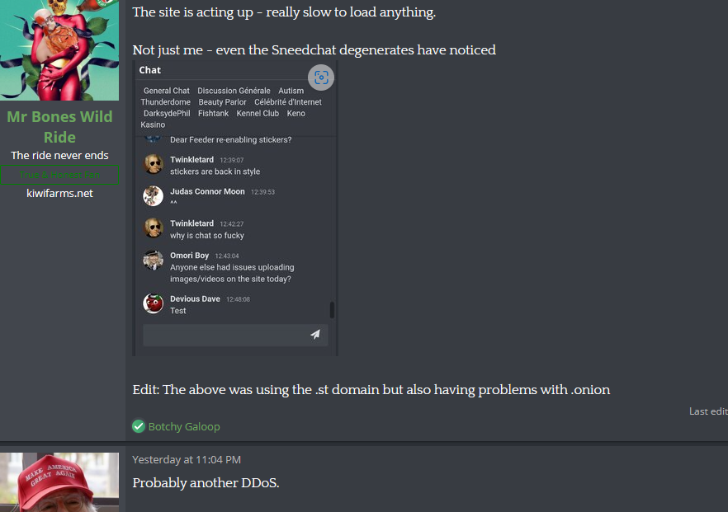
Task: Click Twinkletard's avatar beside stickers message
Action: point(154,164)
